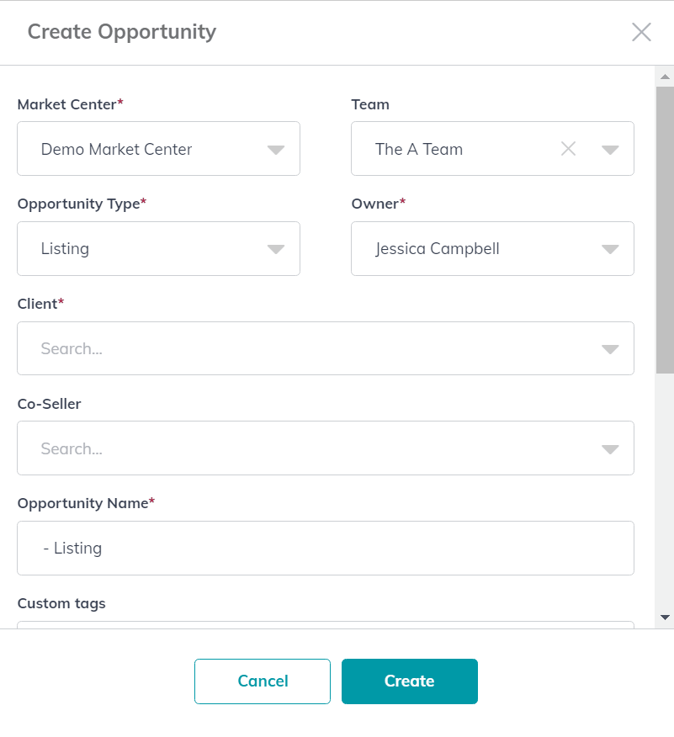Expand the Team dropdown arrow
The width and height of the screenshot is (674, 737).
tap(610, 150)
